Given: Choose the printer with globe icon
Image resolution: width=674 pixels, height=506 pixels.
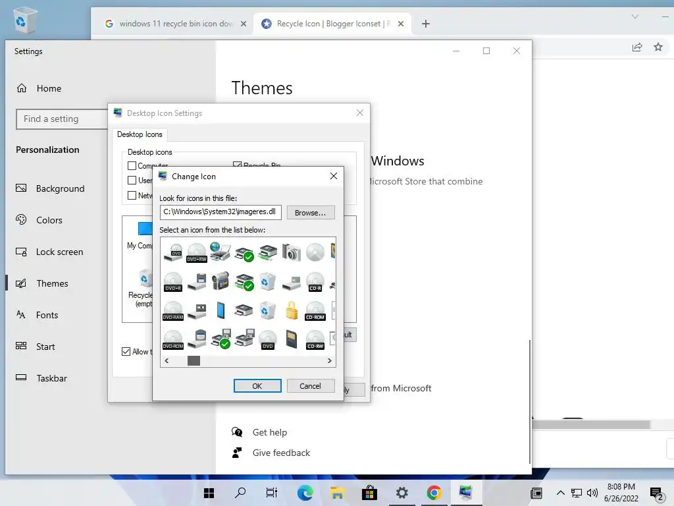Looking at the screenshot, I should pyautogui.click(x=220, y=252).
